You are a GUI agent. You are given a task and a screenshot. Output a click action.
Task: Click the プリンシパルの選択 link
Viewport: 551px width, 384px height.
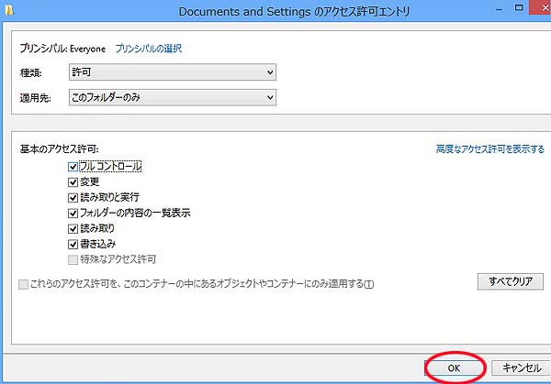click(x=148, y=49)
